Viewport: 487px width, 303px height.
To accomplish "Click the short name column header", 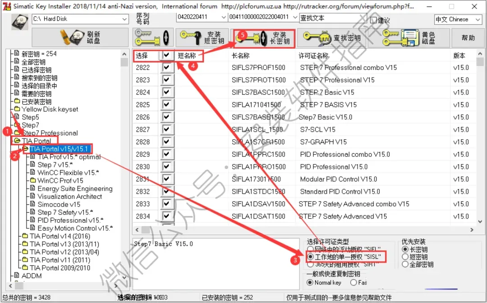I will (187, 55).
